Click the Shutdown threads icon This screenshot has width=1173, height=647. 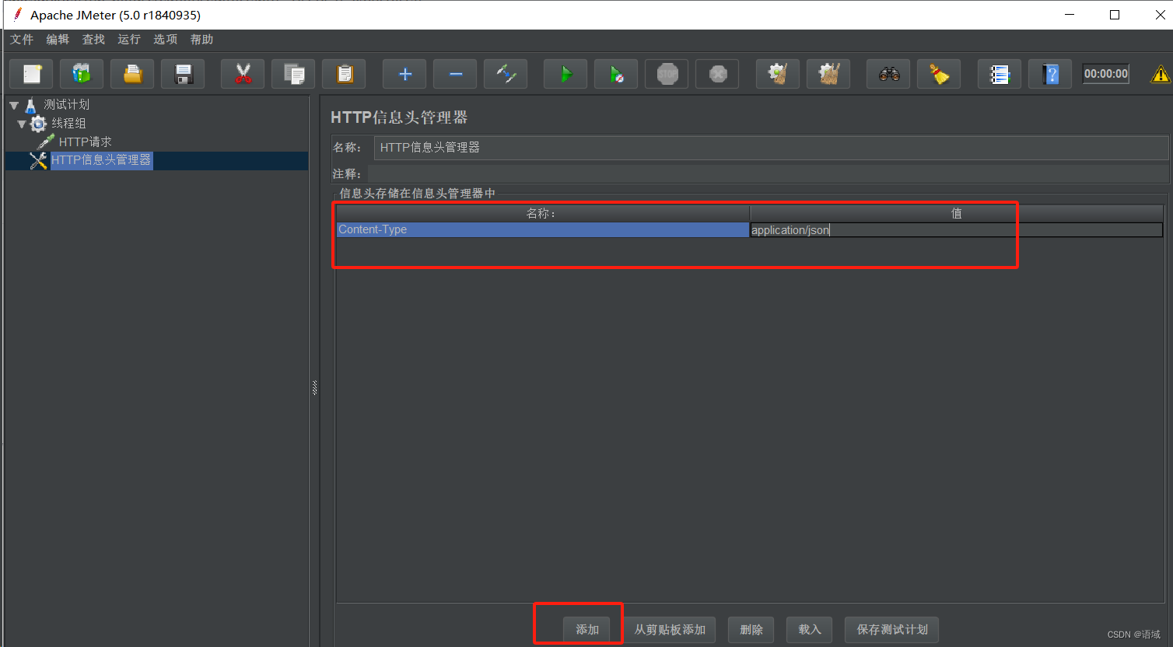click(x=717, y=74)
